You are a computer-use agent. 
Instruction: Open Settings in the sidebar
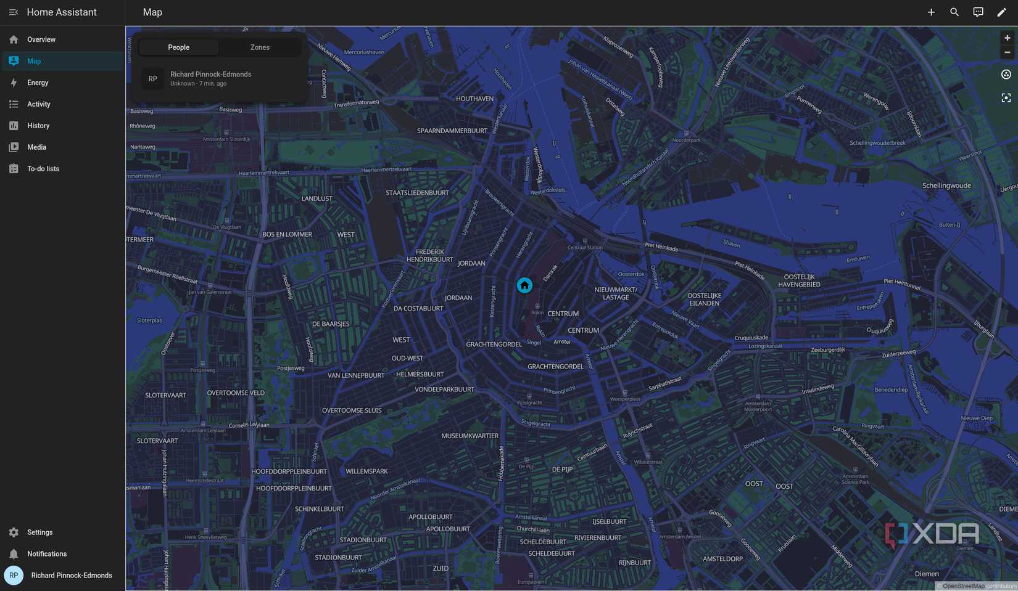(62, 532)
